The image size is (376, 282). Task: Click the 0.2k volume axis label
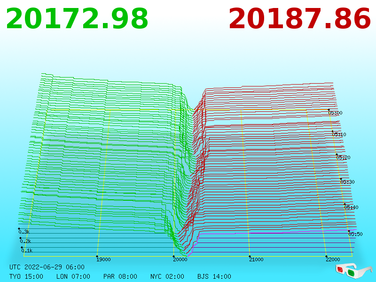[x=25, y=241]
